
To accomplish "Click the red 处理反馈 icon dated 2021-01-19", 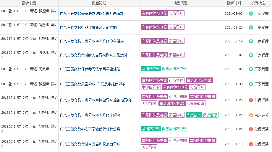I will pos(251,144).
